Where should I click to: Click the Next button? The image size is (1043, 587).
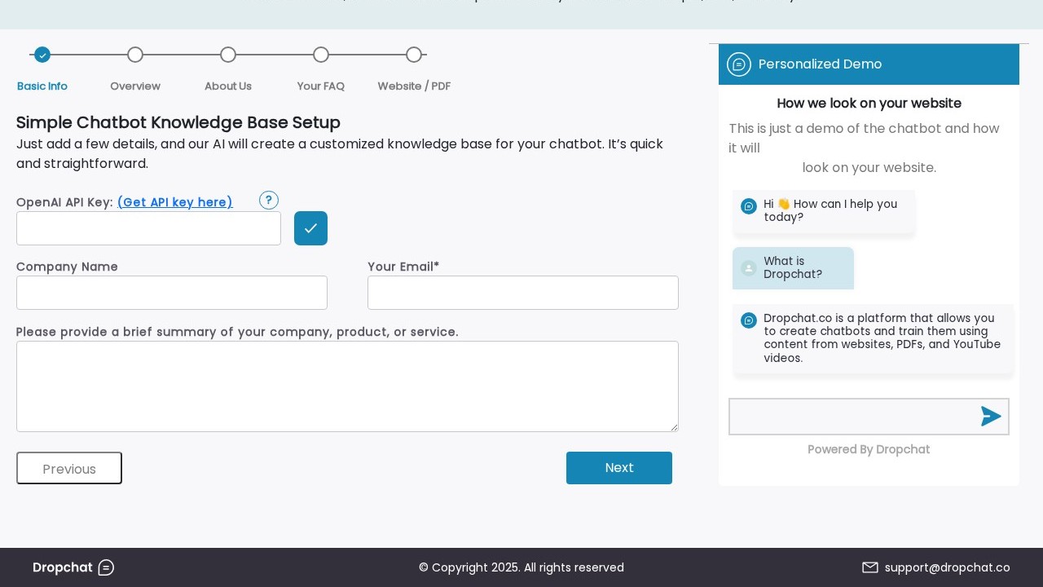(x=619, y=468)
